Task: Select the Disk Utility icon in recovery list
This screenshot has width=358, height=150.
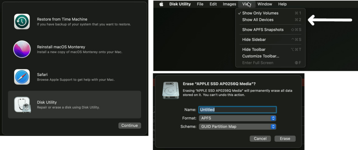Action: (x=22, y=105)
